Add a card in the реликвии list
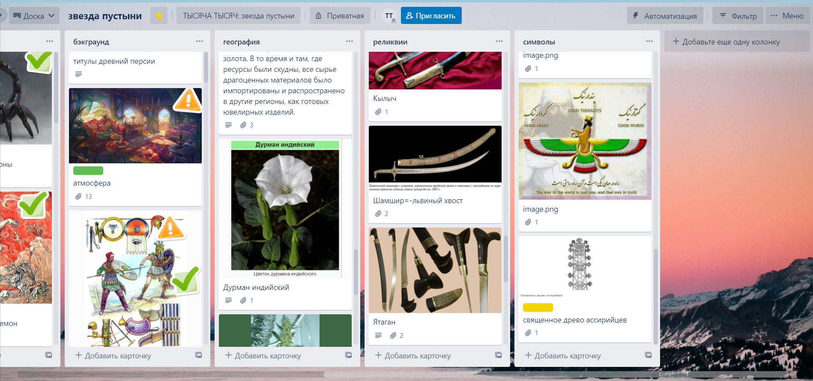 point(413,355)
